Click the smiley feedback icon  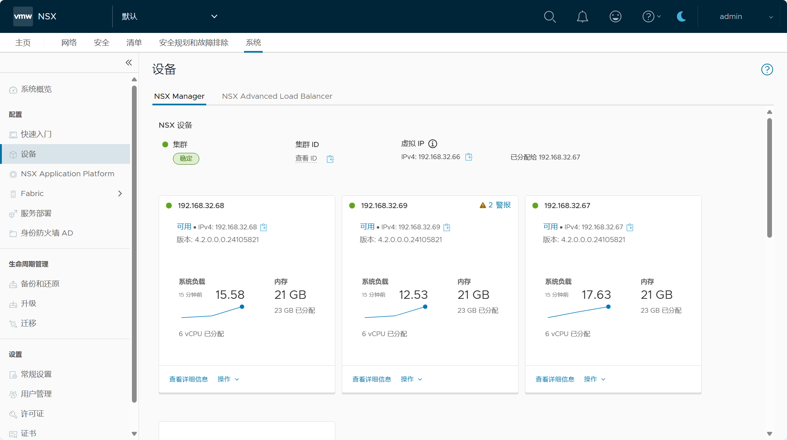pos(615,16)
